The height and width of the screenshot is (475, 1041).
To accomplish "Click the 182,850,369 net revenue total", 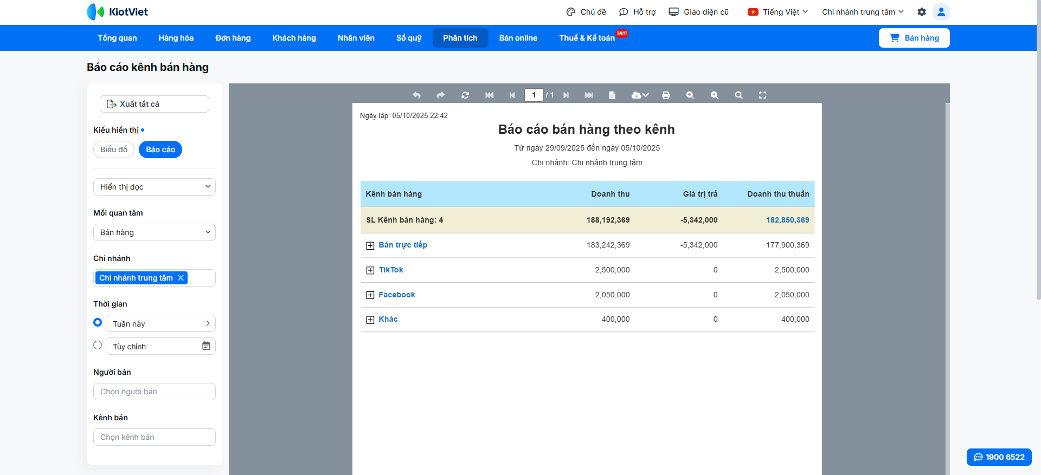I will coord(788,220).
